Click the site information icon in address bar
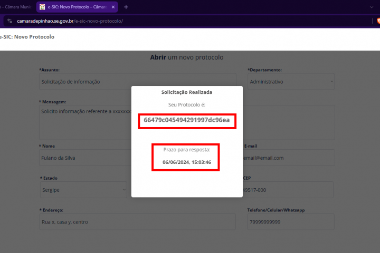This screenshot has width=380, height=253. coord(9,21)
